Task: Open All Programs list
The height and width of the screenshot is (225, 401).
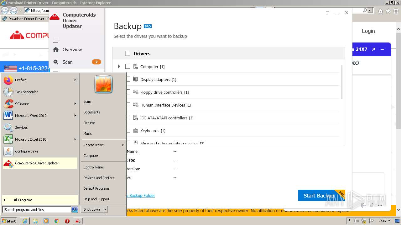Action: click(40, 200)
